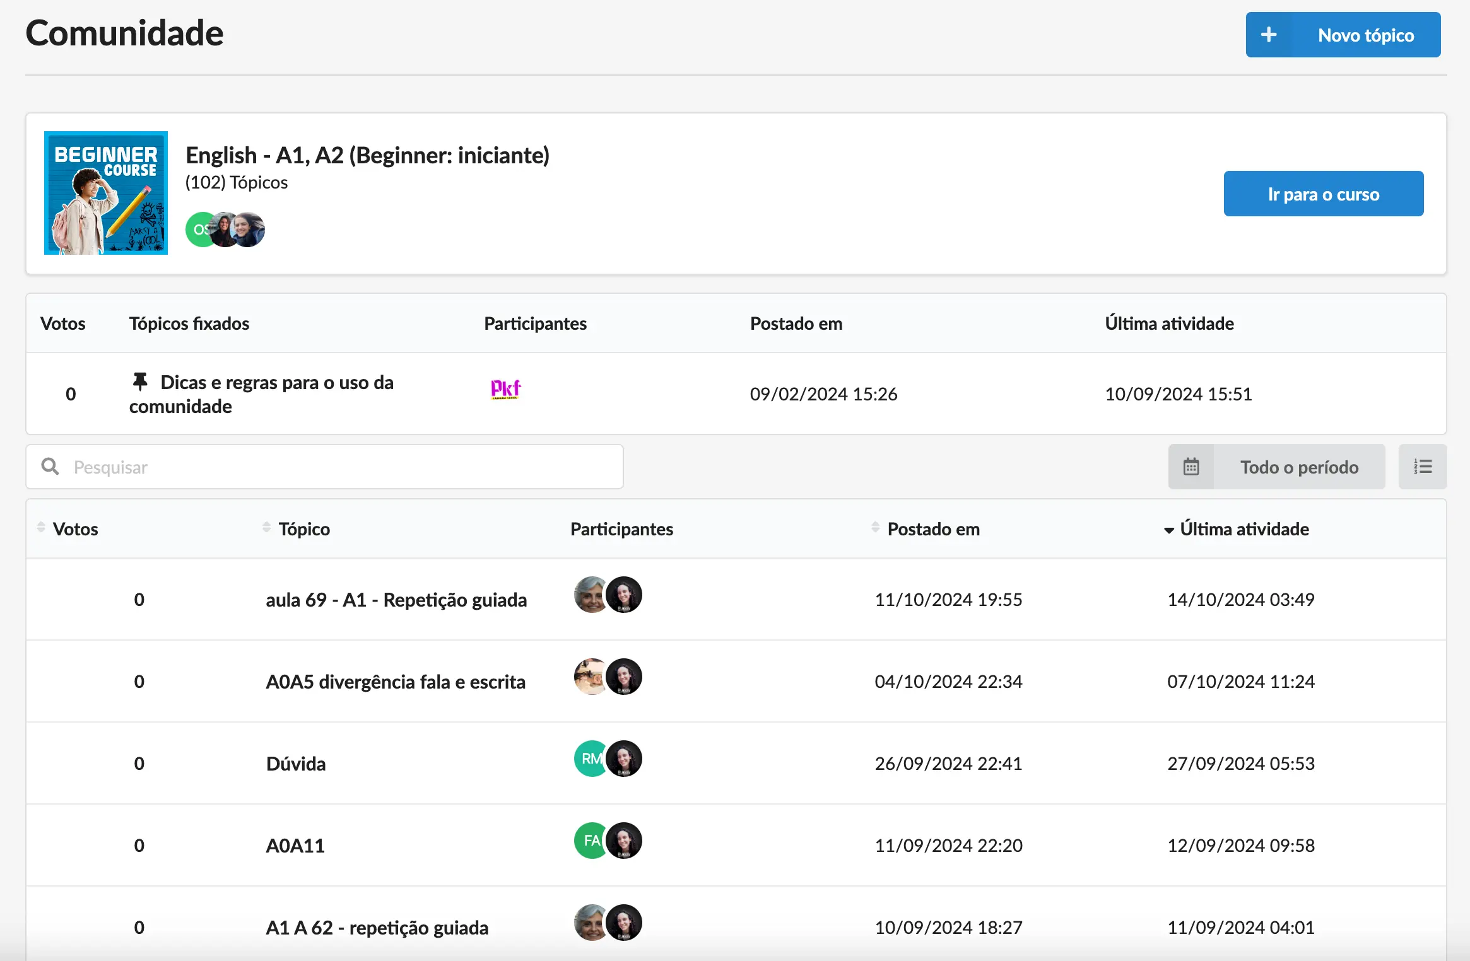Viewport: 1470px width, 961px height.
Task: Click the Tópicos fixados column header
Action: coord(189,323)
